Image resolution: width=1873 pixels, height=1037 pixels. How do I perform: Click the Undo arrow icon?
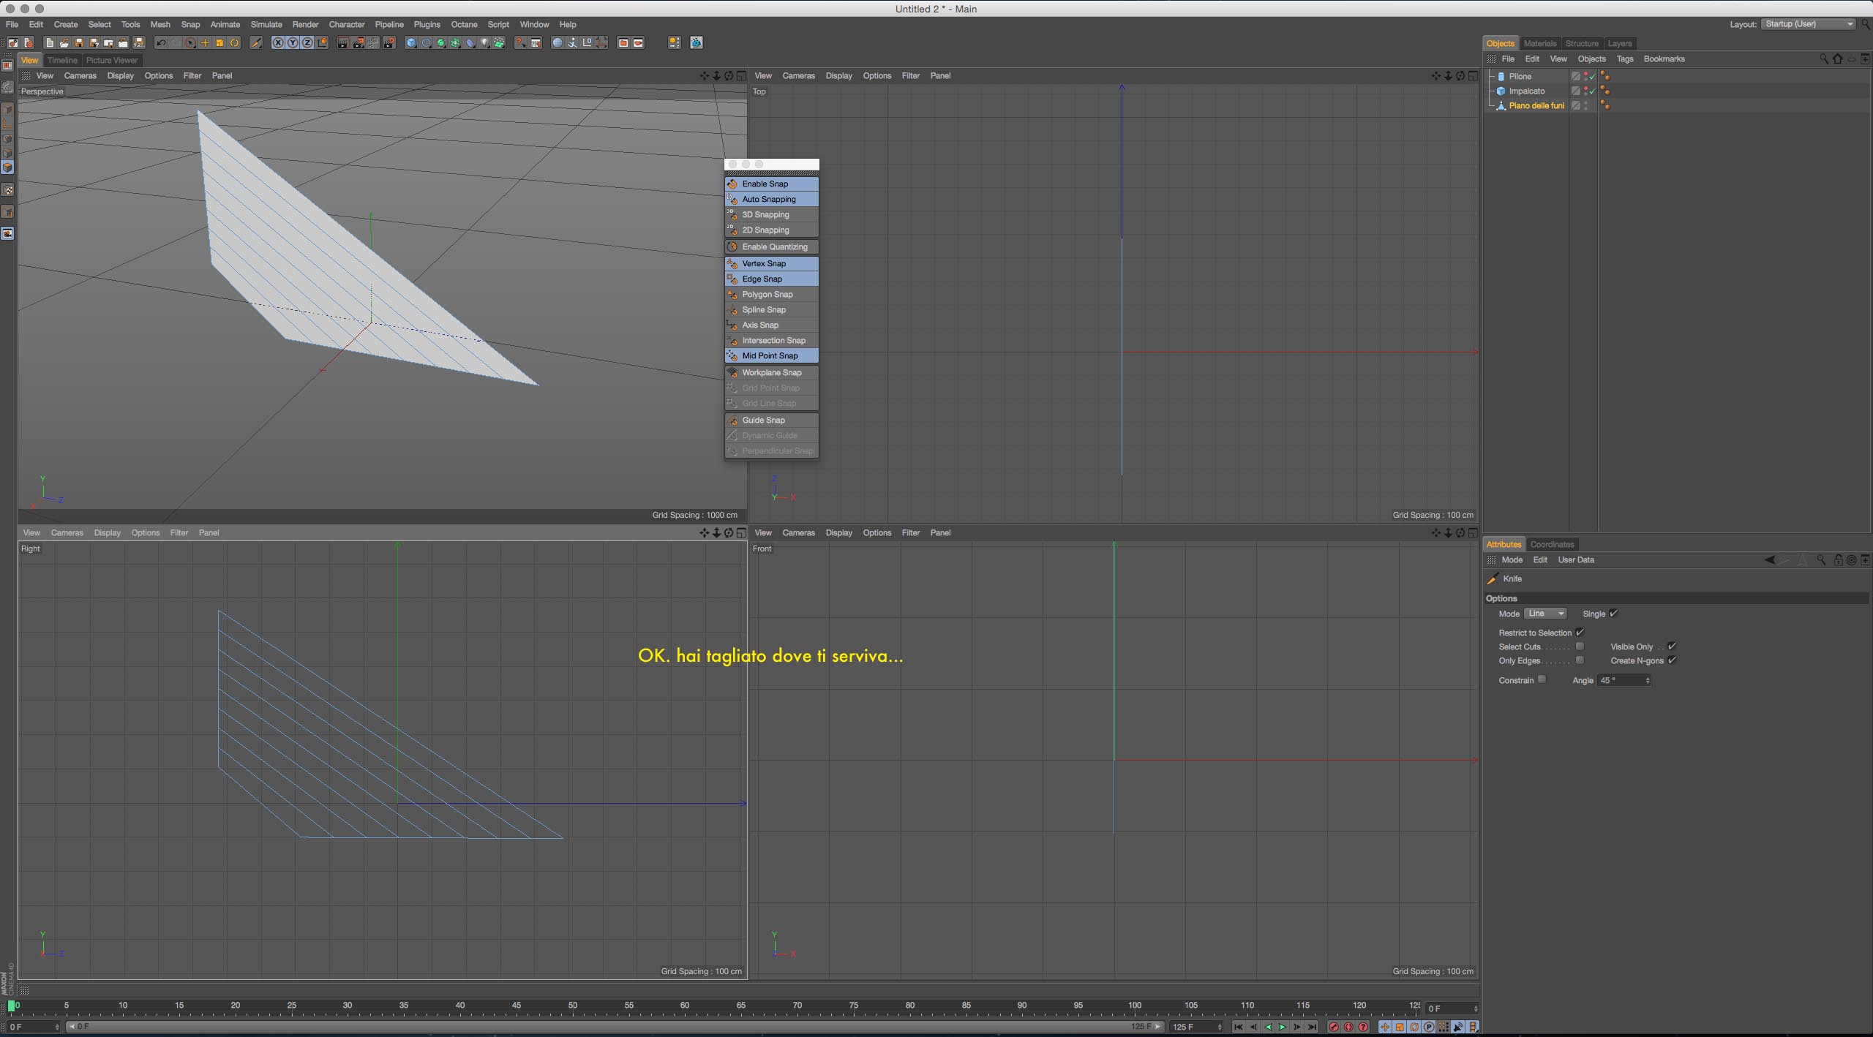[160, 43]
